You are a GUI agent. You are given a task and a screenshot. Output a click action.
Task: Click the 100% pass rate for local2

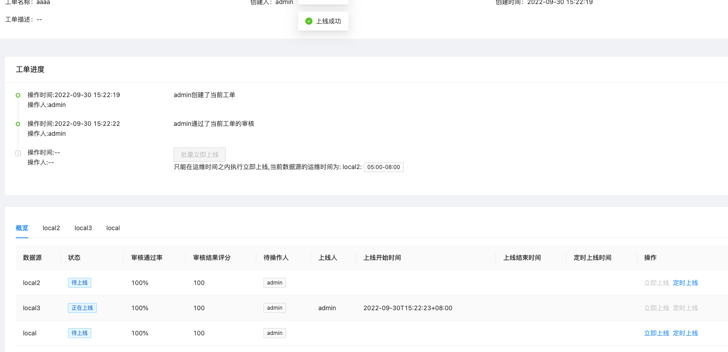[x=140, y=283]
